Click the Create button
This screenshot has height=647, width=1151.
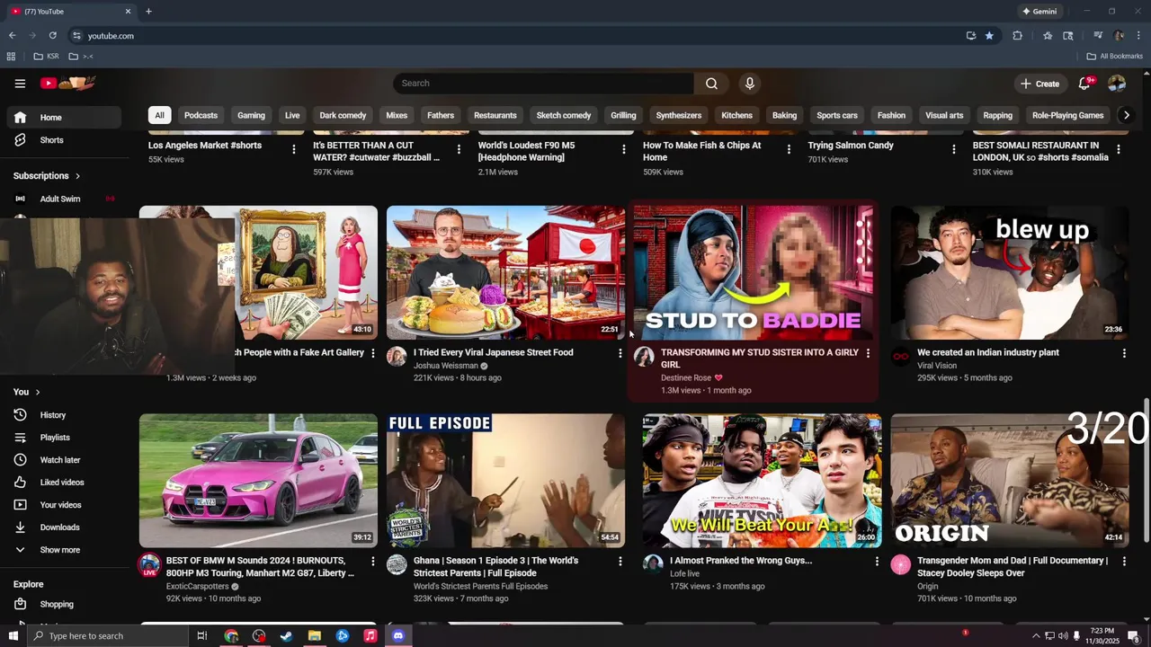click(1040, 84)
